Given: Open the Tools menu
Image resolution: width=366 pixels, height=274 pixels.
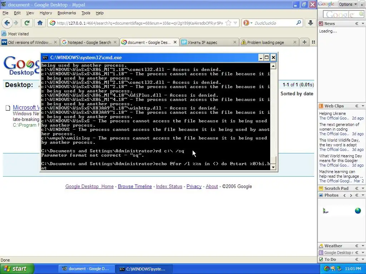Looking at the screenshot, I should [x=86, y=13].
